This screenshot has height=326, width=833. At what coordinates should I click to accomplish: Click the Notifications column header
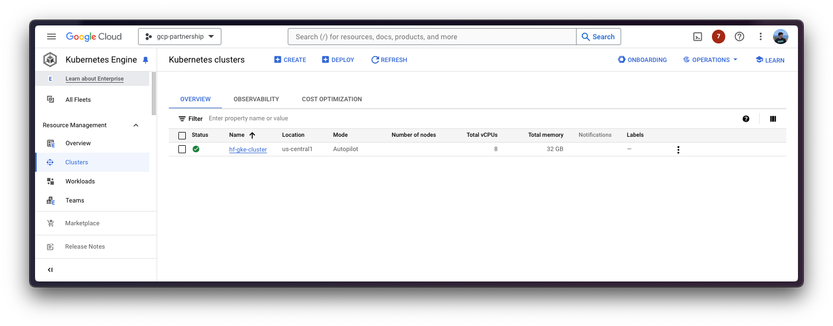tap(595, 135)
